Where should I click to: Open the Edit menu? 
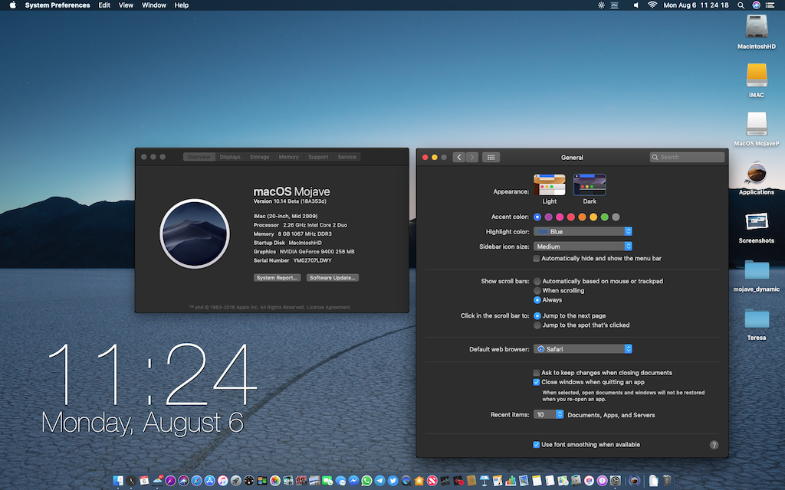[x=104, y=5]
